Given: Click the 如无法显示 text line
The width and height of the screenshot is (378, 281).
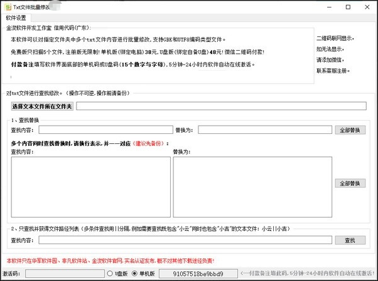Looking at the screenshot, I should [330, 49].
